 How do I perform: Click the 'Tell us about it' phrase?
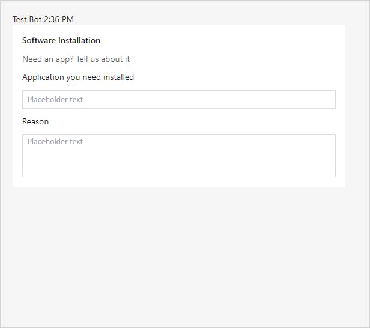coord(103,59)
